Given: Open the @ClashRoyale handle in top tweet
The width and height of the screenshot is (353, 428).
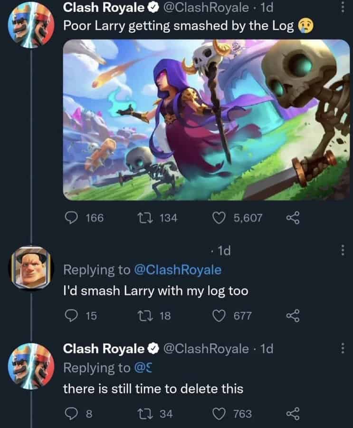Looking at the screenshot, I should 206,7.
